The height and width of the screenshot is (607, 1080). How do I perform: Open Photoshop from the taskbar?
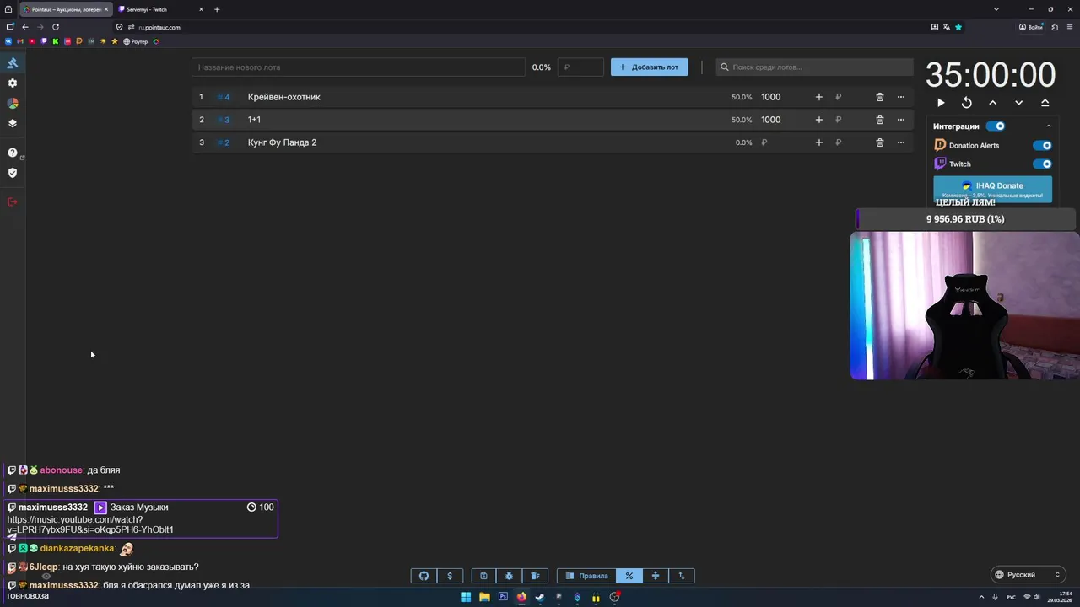(x=503, y=597)
